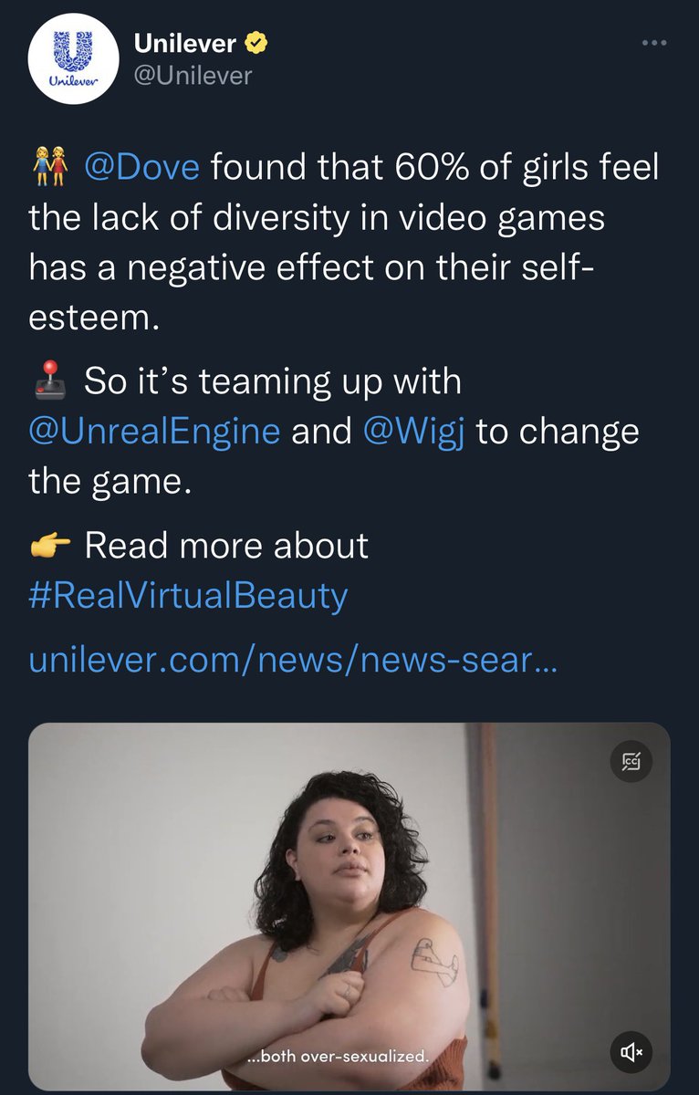Image resolution: width=699 pixels, height=1095 pixels.
Task: Open the @Dove mention
Action: pyautogui.click(x=148, y=169)
